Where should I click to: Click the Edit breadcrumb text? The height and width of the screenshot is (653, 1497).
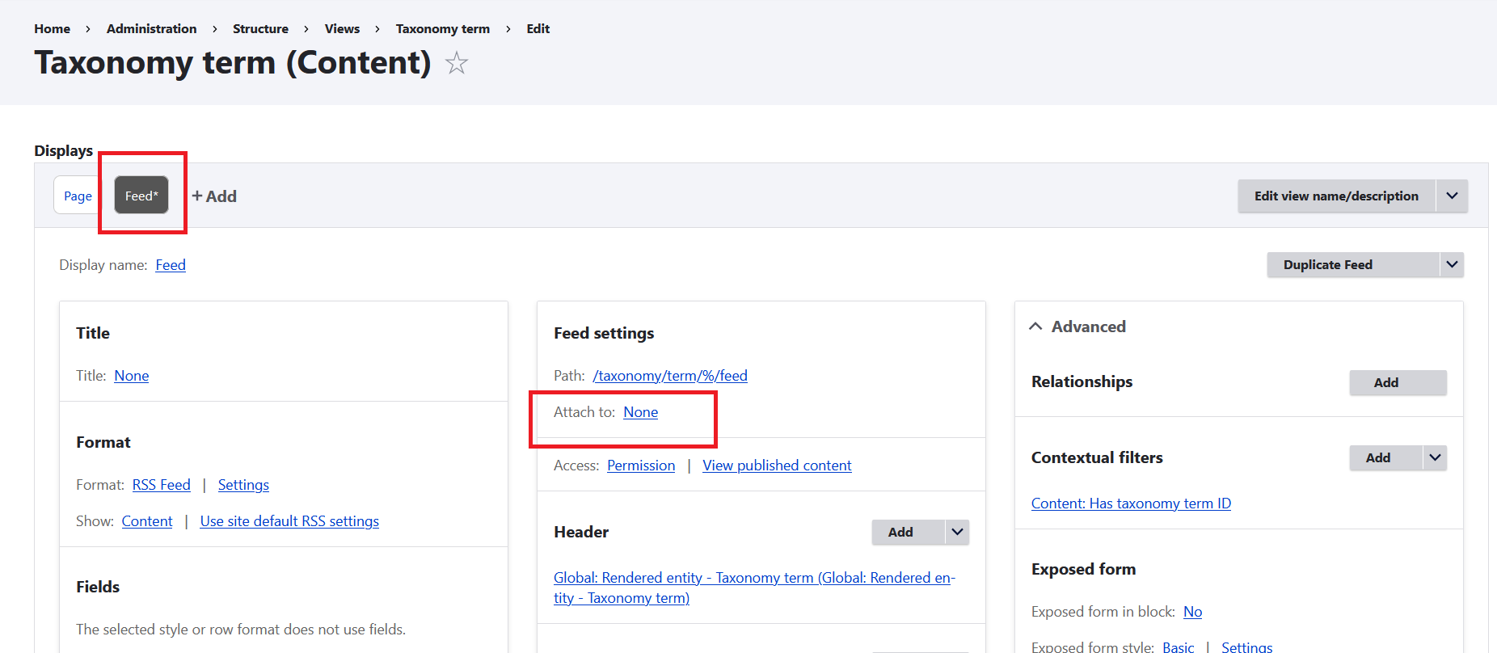point(538,28)
